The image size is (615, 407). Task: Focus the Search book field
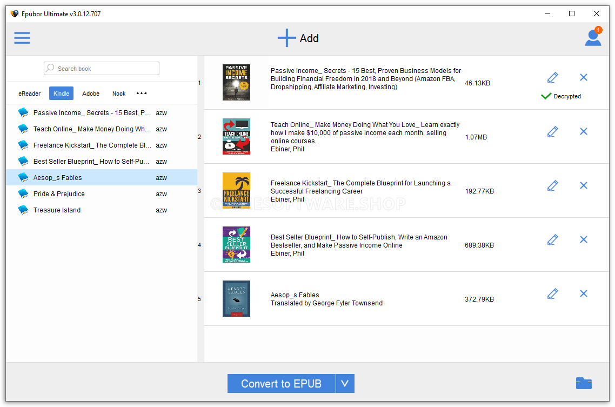click(102, 68)
